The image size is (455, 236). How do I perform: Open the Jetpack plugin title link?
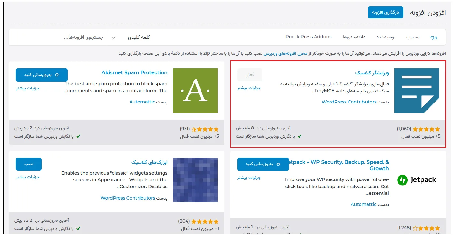[x=339, y=165]
